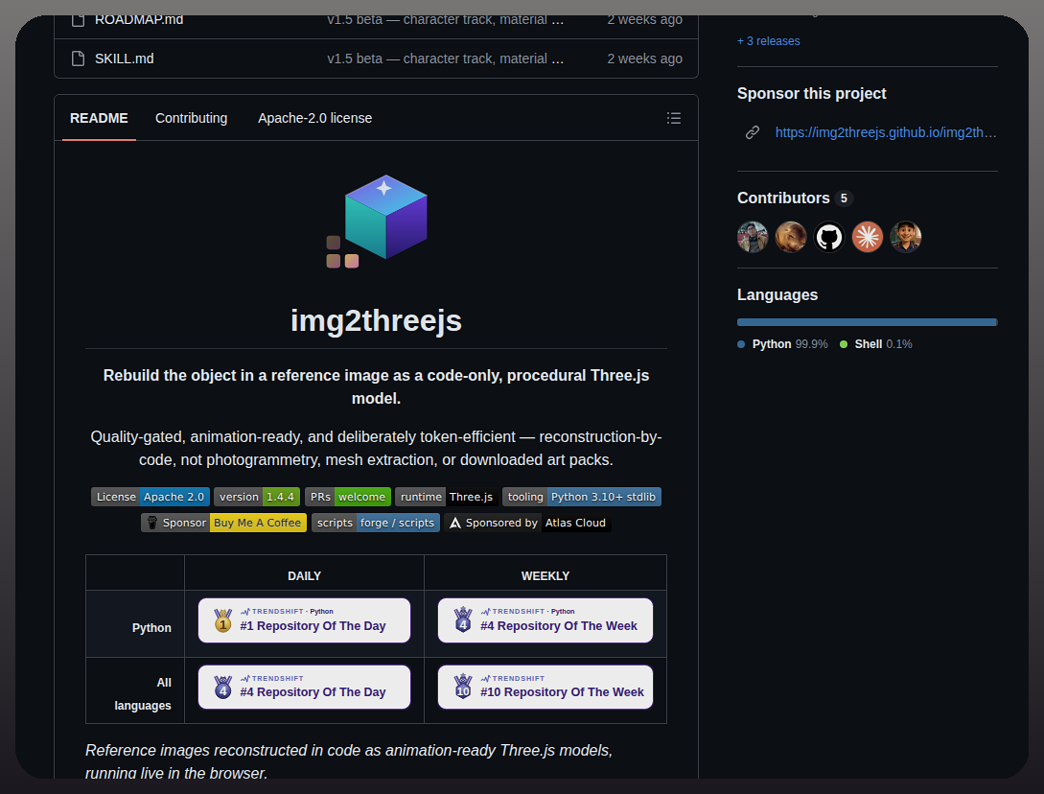Click the WEEKLY column header
The image size is (1044, 794).
coord(545,576)
